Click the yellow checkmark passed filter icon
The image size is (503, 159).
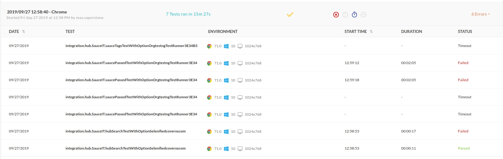(x=290, y=14)
